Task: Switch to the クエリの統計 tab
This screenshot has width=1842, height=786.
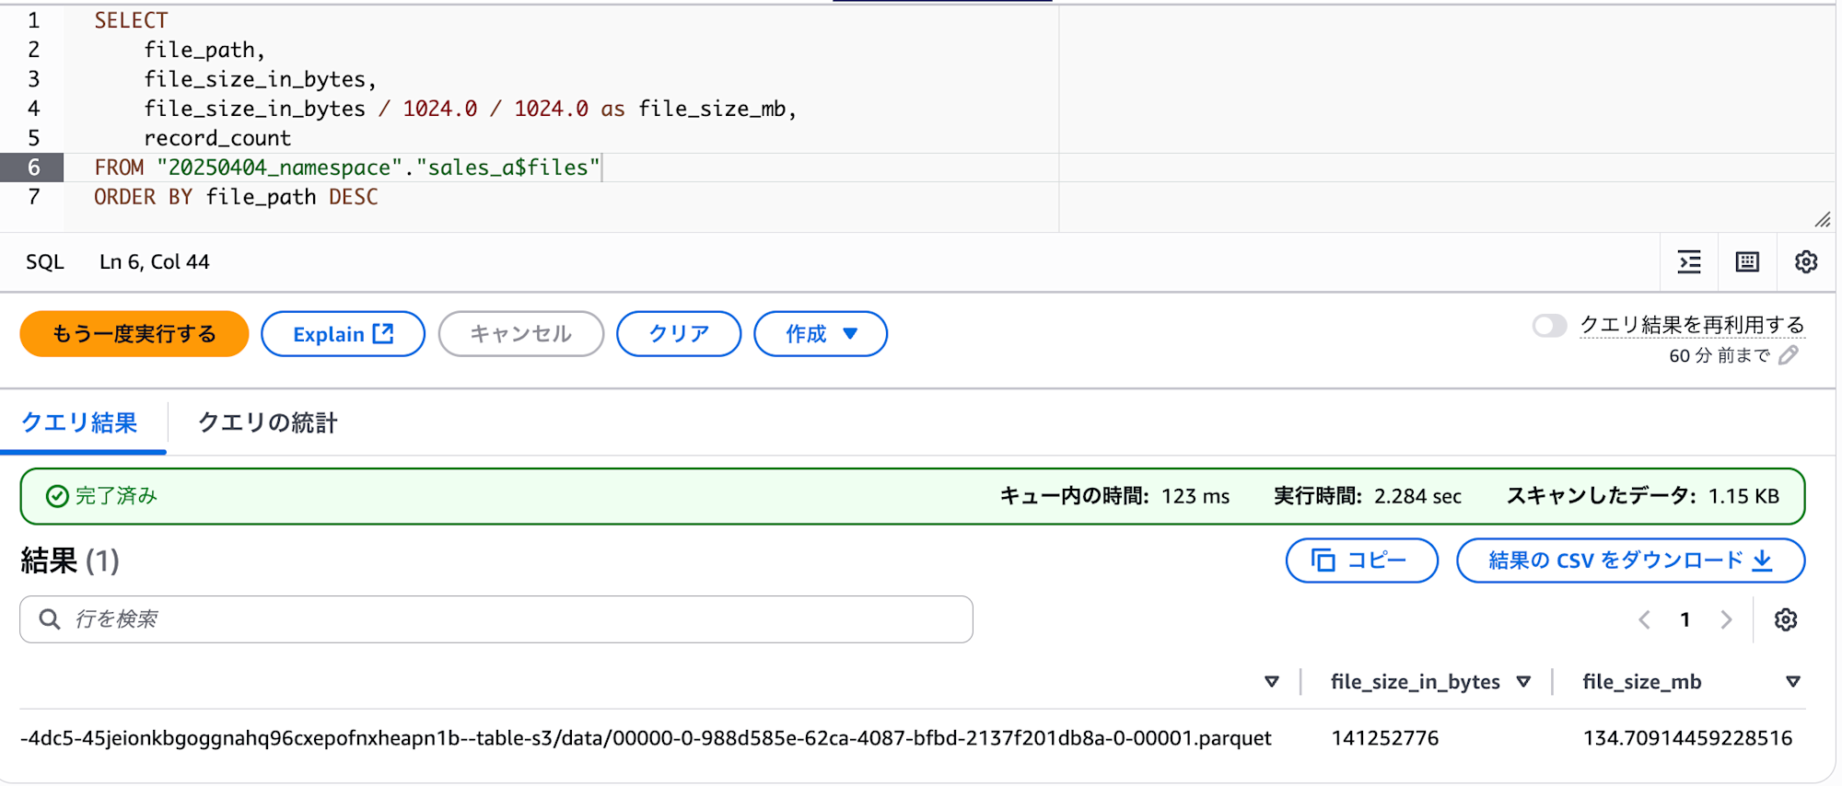Action: [268, 423]
